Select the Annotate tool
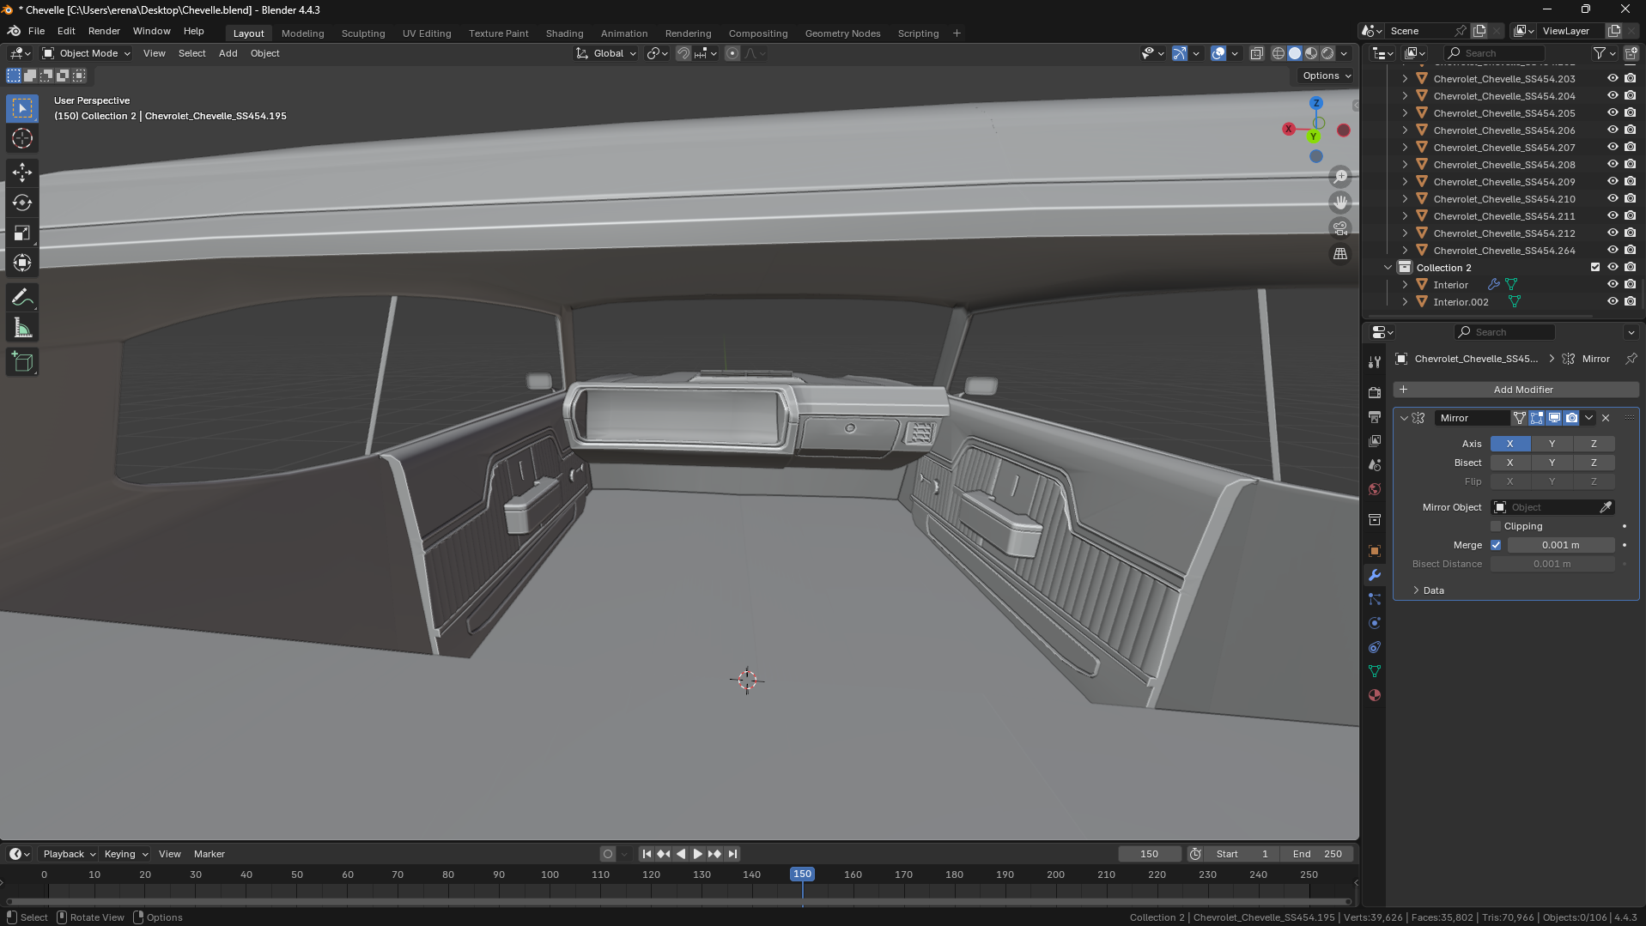 22,298
